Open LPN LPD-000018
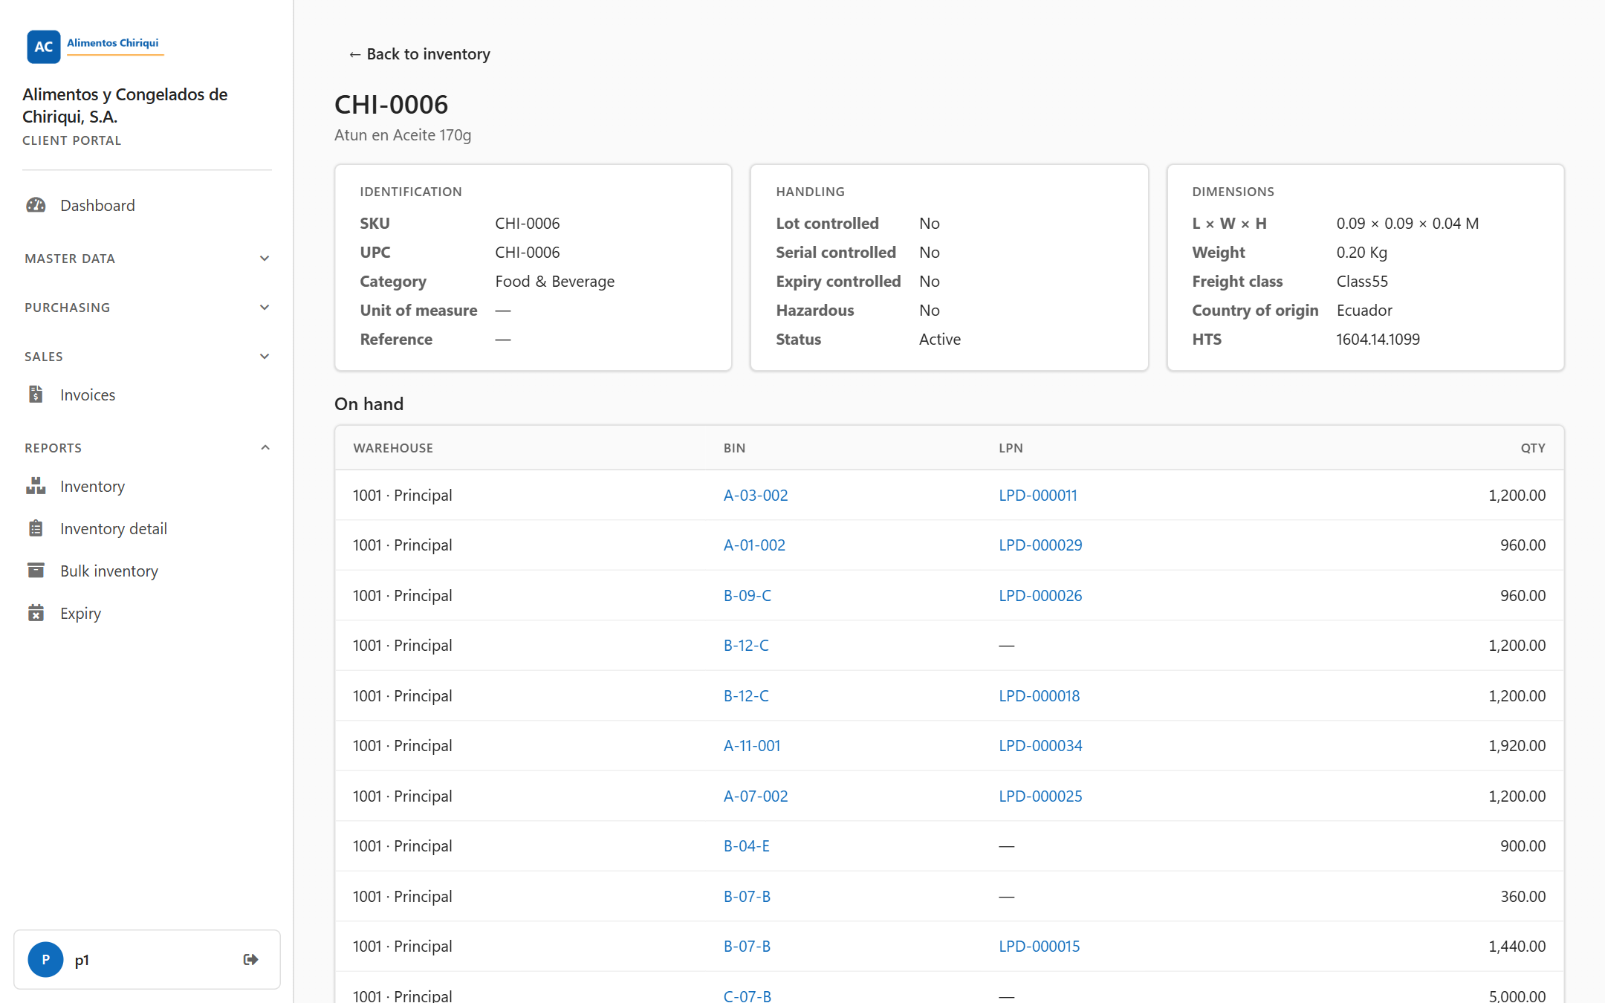Screen dimensions: 1605x1003 1039,695
